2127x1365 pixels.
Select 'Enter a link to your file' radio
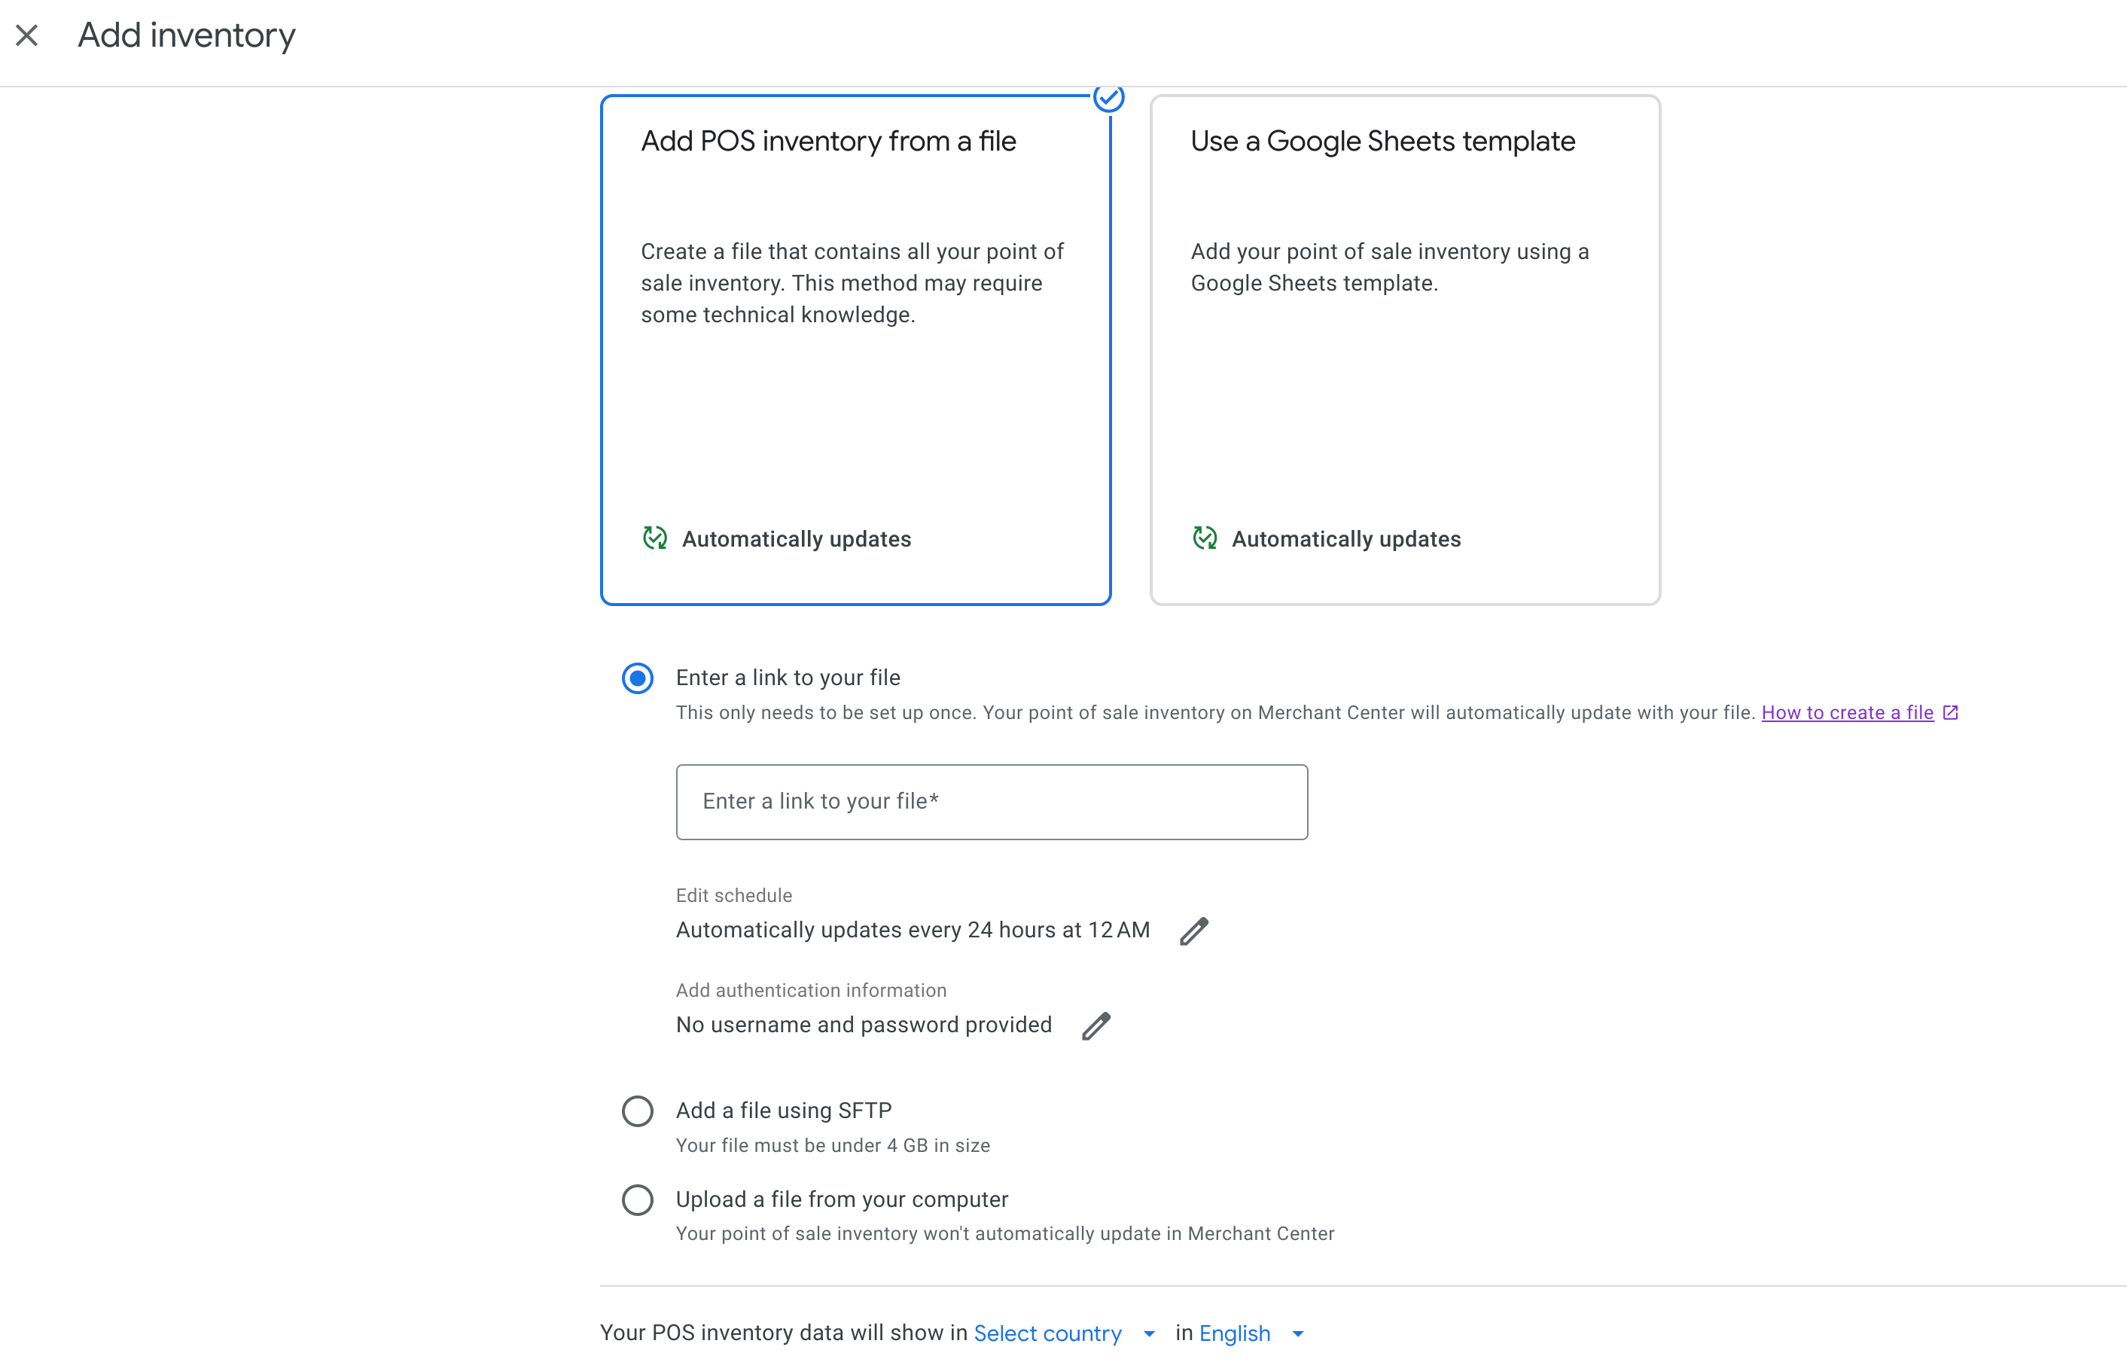tap(637, 678)
